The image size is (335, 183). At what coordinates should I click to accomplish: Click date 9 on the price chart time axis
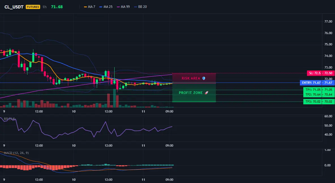[4, 111]
